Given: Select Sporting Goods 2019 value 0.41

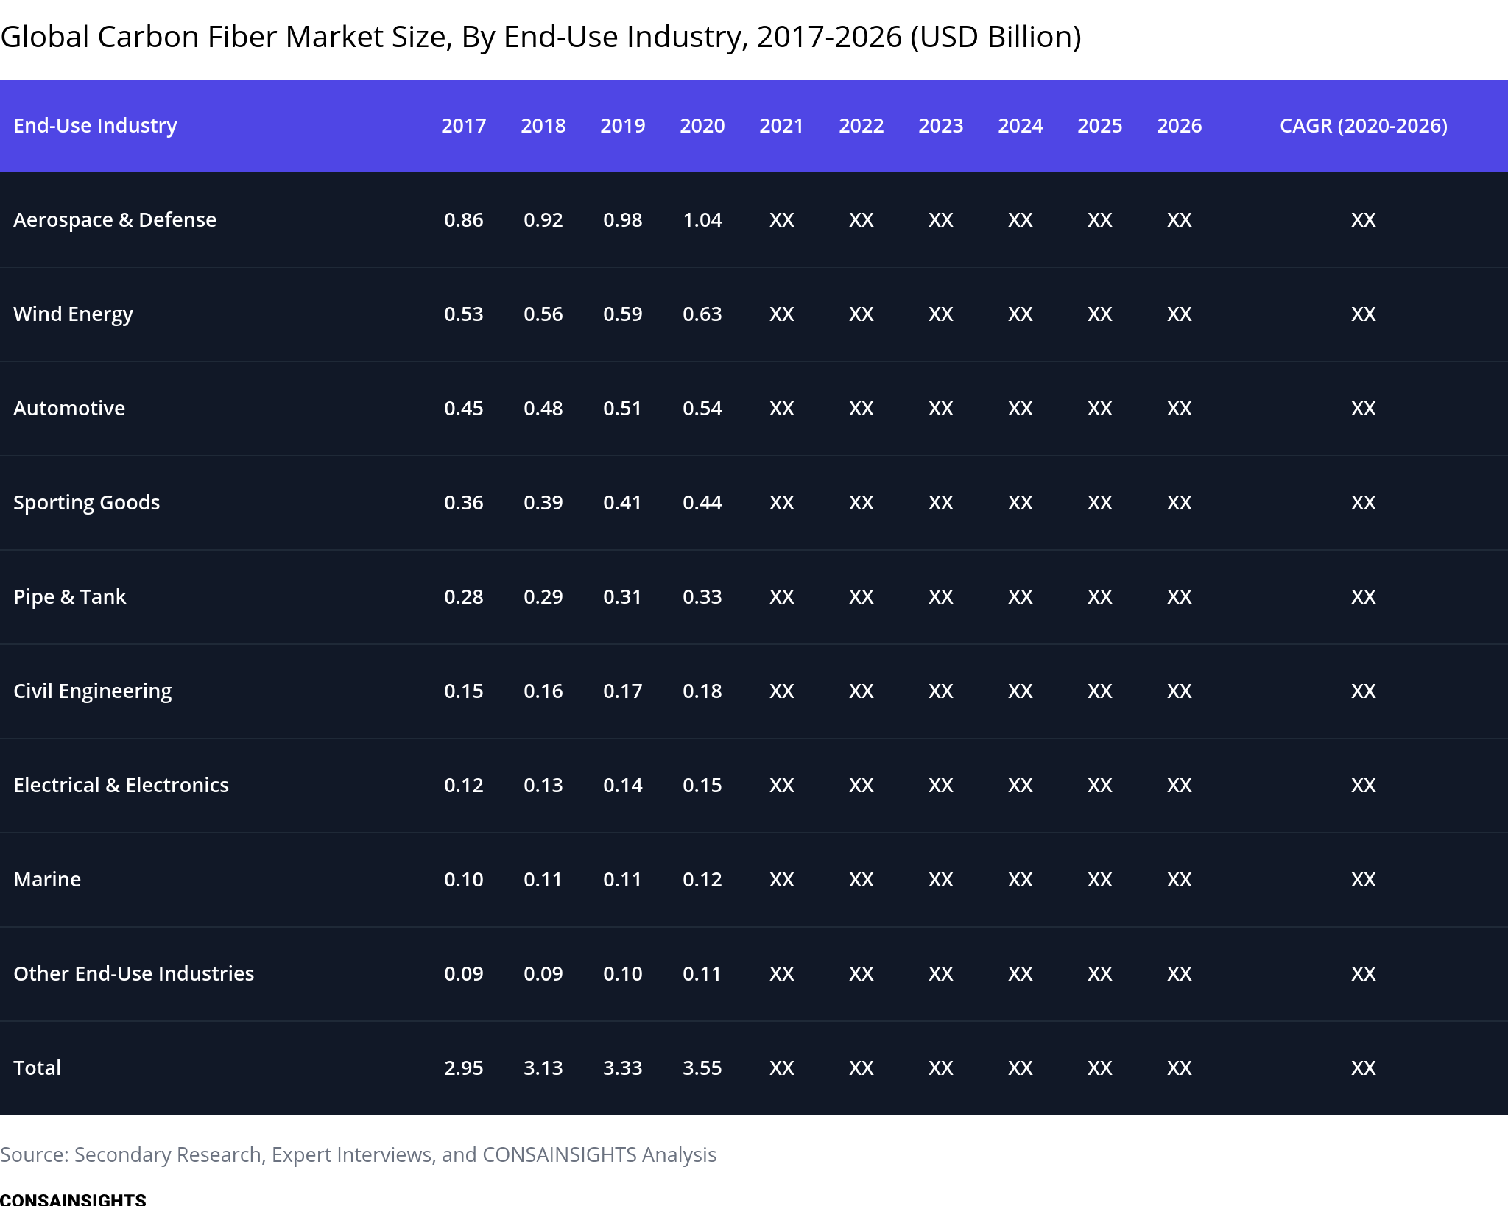Looking at the screenshot, I should click(623, 503).
